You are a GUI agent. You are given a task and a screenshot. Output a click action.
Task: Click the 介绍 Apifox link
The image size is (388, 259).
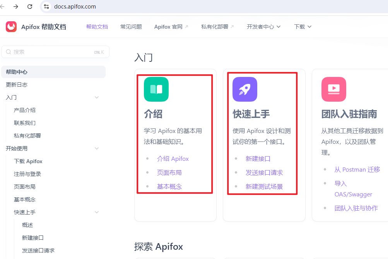[173, 159]
